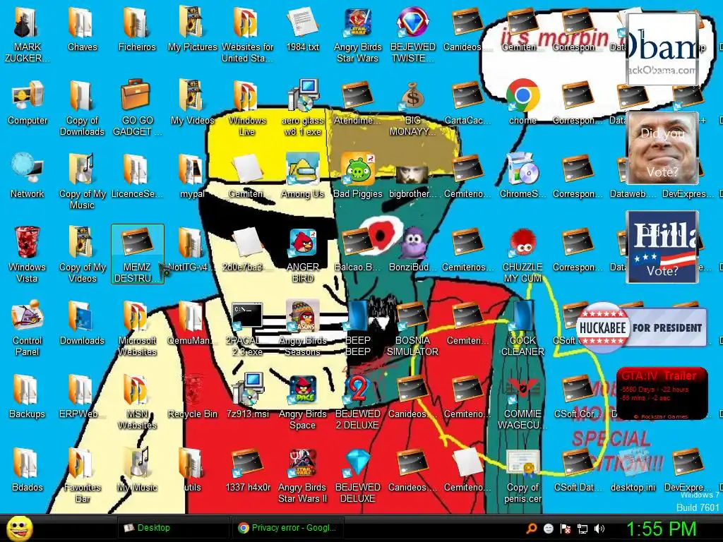The width and height of the screenshot is (723, 542).
Task: Click the GTA:IV Trailer countdown gadget
Action: (662, 393)
